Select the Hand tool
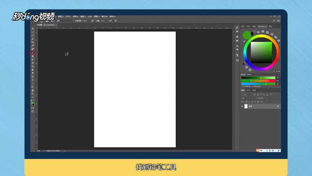Viewport: 312px width, 176px height. pyautogui.click(x=33, y=90)
